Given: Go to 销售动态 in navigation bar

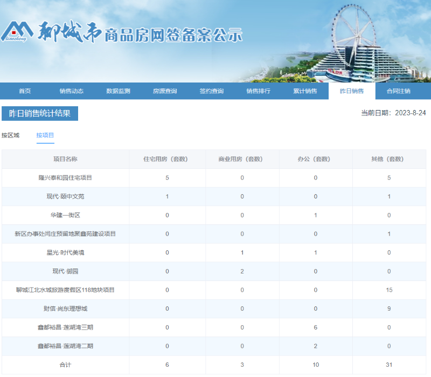Looking at the screenshot, I should pyautogui.click(x=71, y=91).
